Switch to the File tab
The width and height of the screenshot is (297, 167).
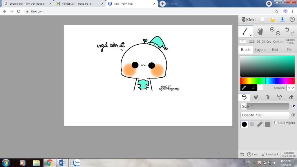point(289,50)
